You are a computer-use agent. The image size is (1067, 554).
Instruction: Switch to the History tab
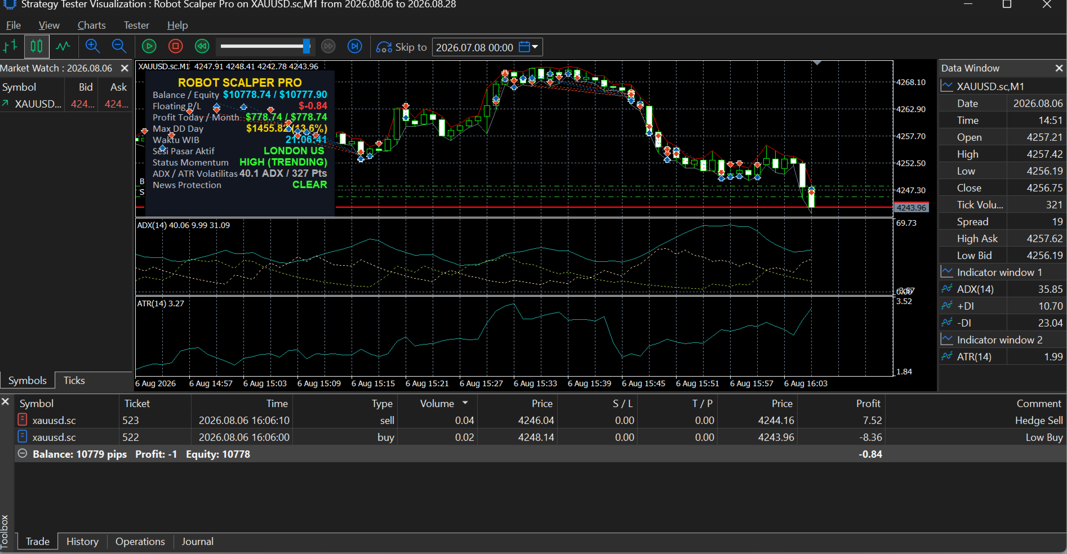click(82, 542)
